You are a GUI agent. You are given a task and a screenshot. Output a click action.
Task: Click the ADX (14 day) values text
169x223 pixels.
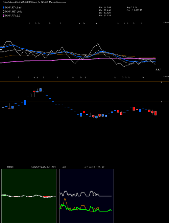[x=94, y=167]
